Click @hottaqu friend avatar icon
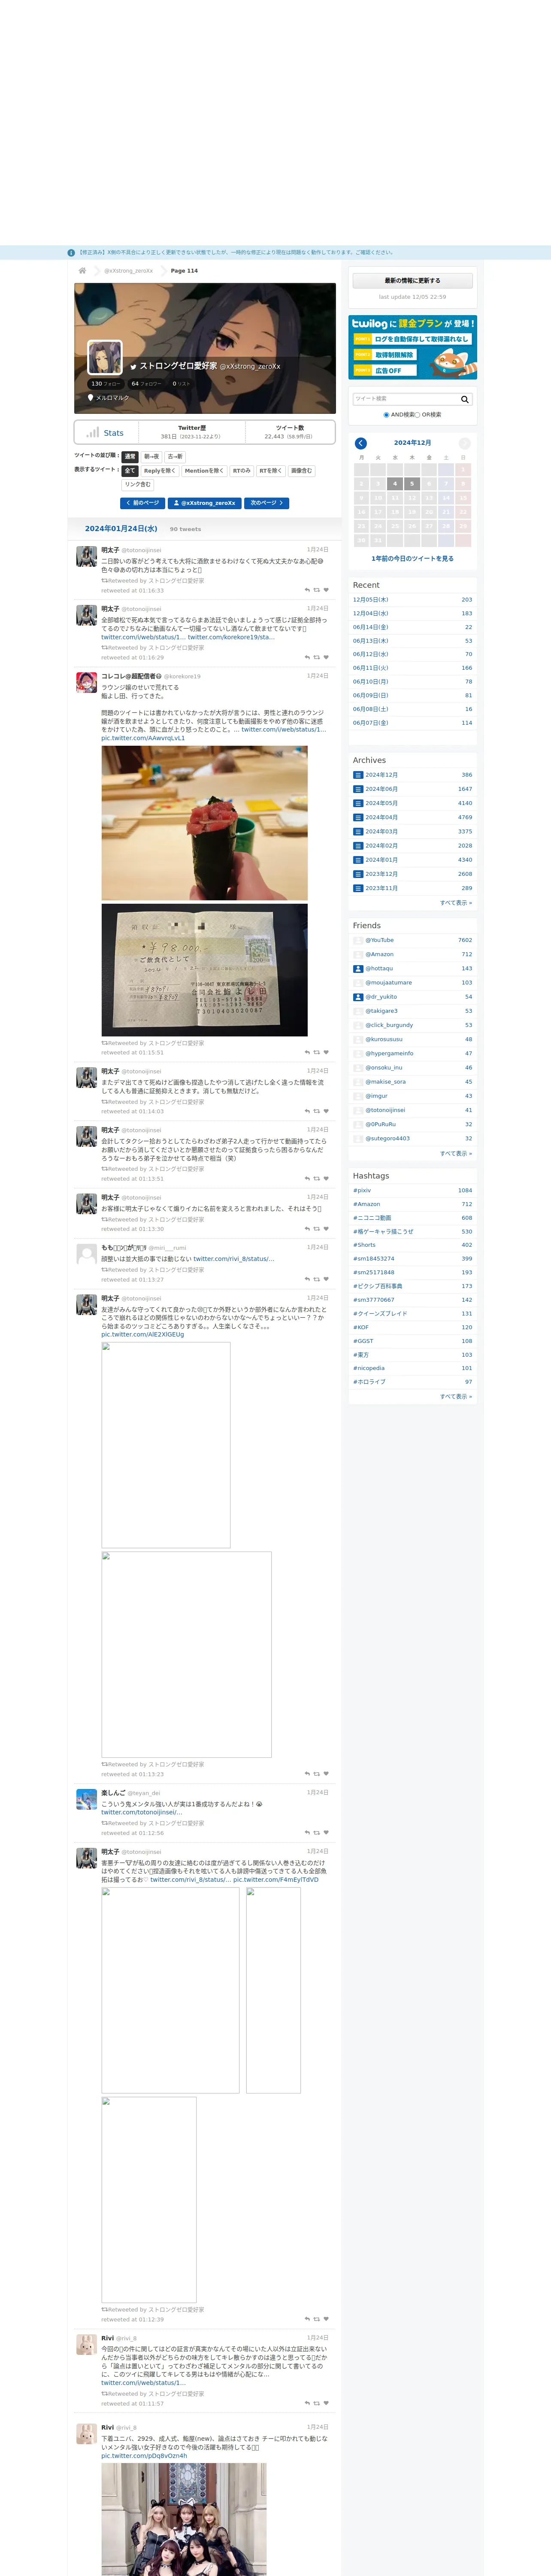The image size is (551, 2576). click(x=358, y=969)
